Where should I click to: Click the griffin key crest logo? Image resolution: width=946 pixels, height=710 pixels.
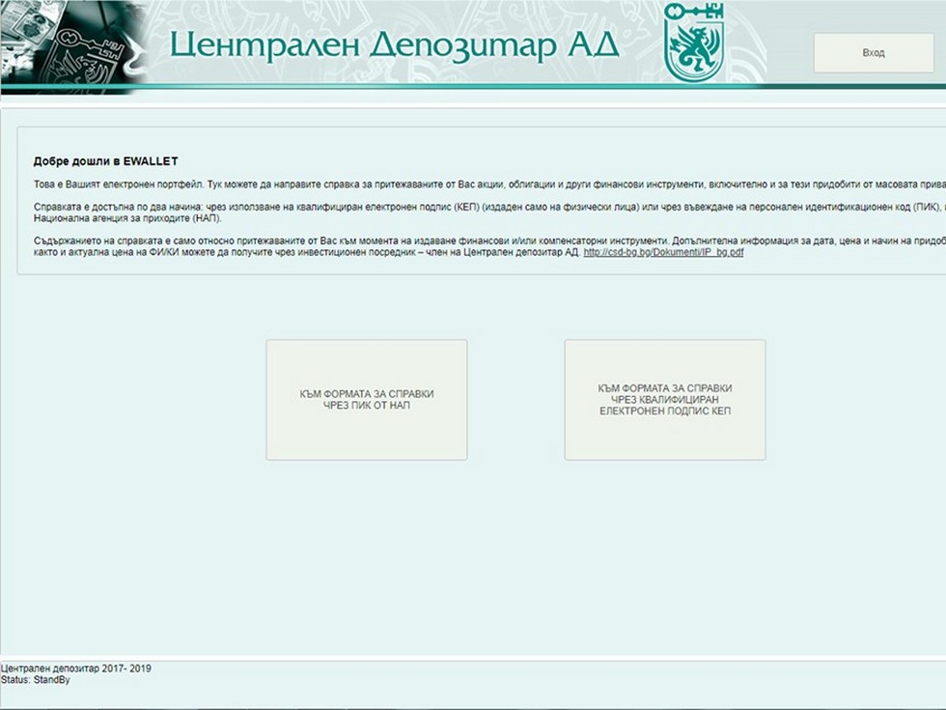(x=693, y=43)
